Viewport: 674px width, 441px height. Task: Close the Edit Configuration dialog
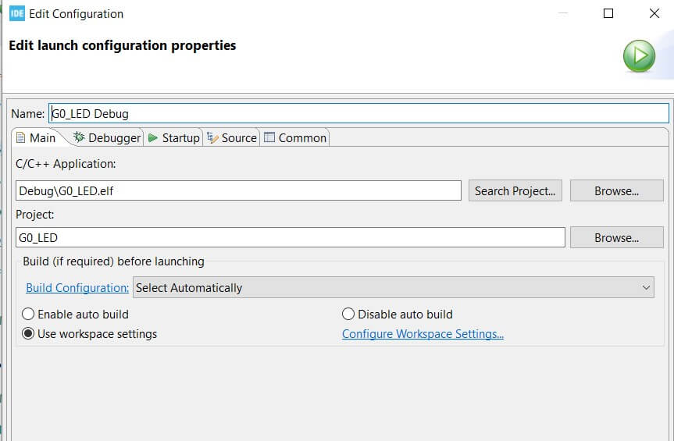click(x=654, y=13)
